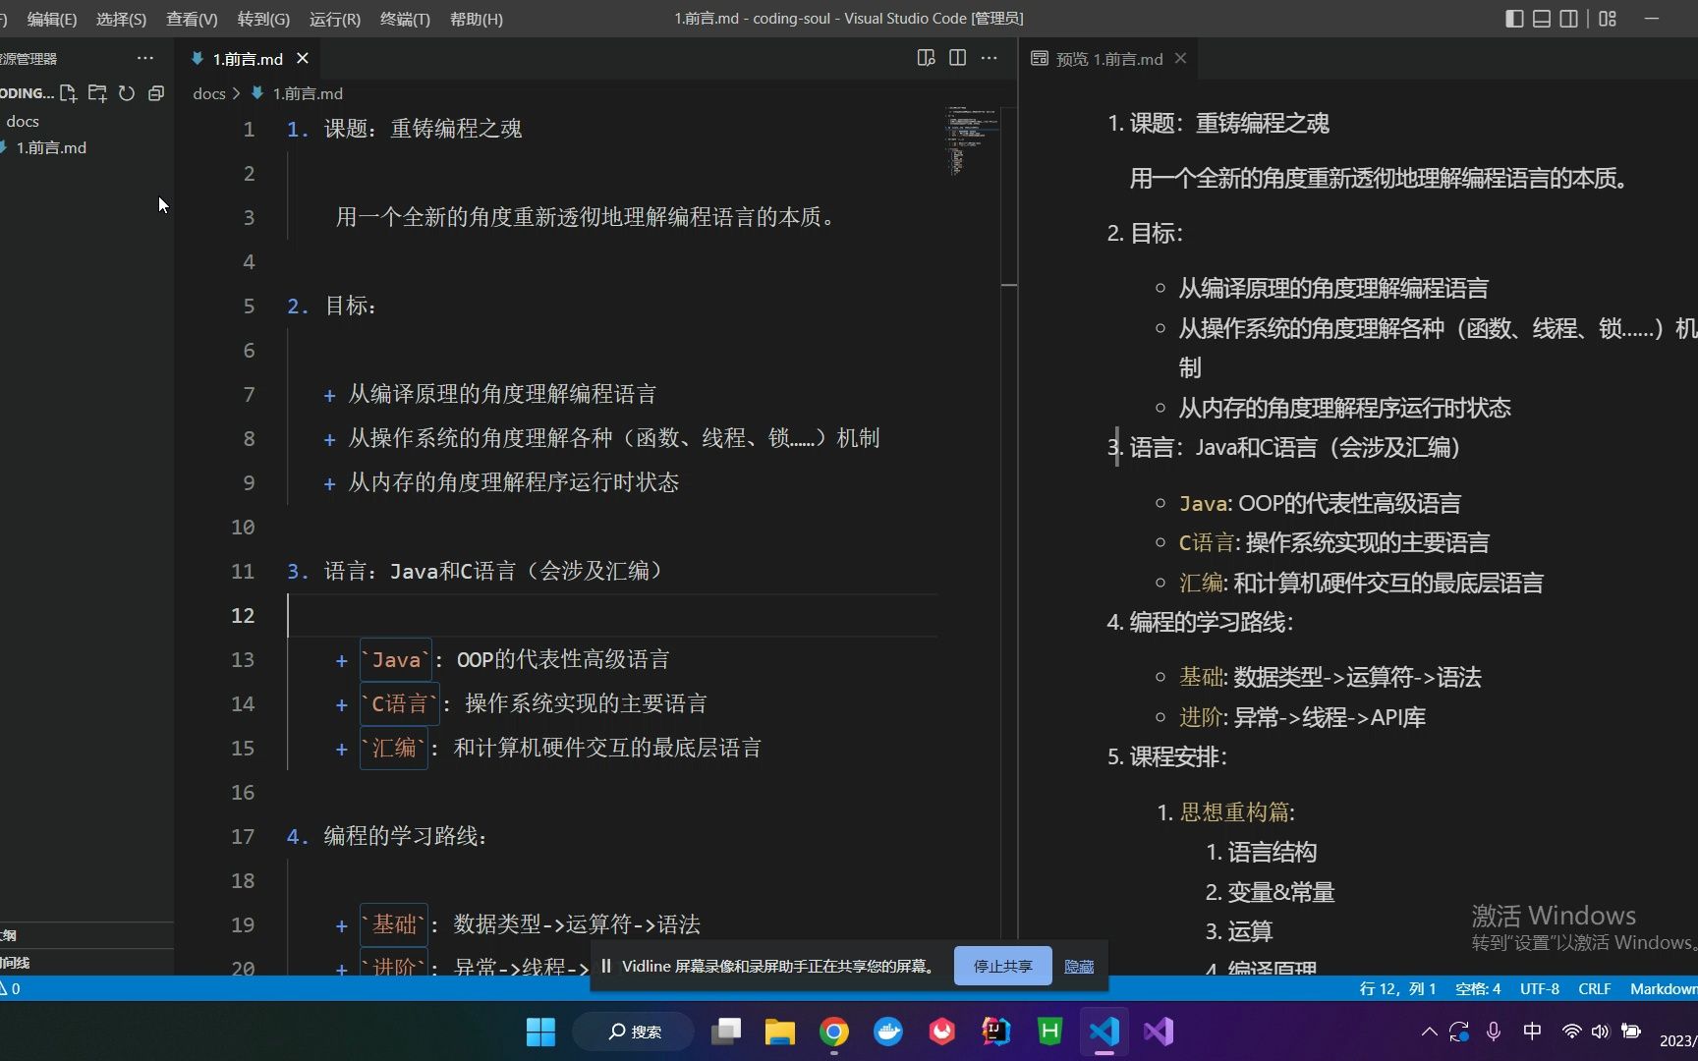This screenshot has width=1698, height=1061.
Task: Click line 1 text 课题：重铸编程之魂
Action: pyautogui.click(x=423, y=129)
